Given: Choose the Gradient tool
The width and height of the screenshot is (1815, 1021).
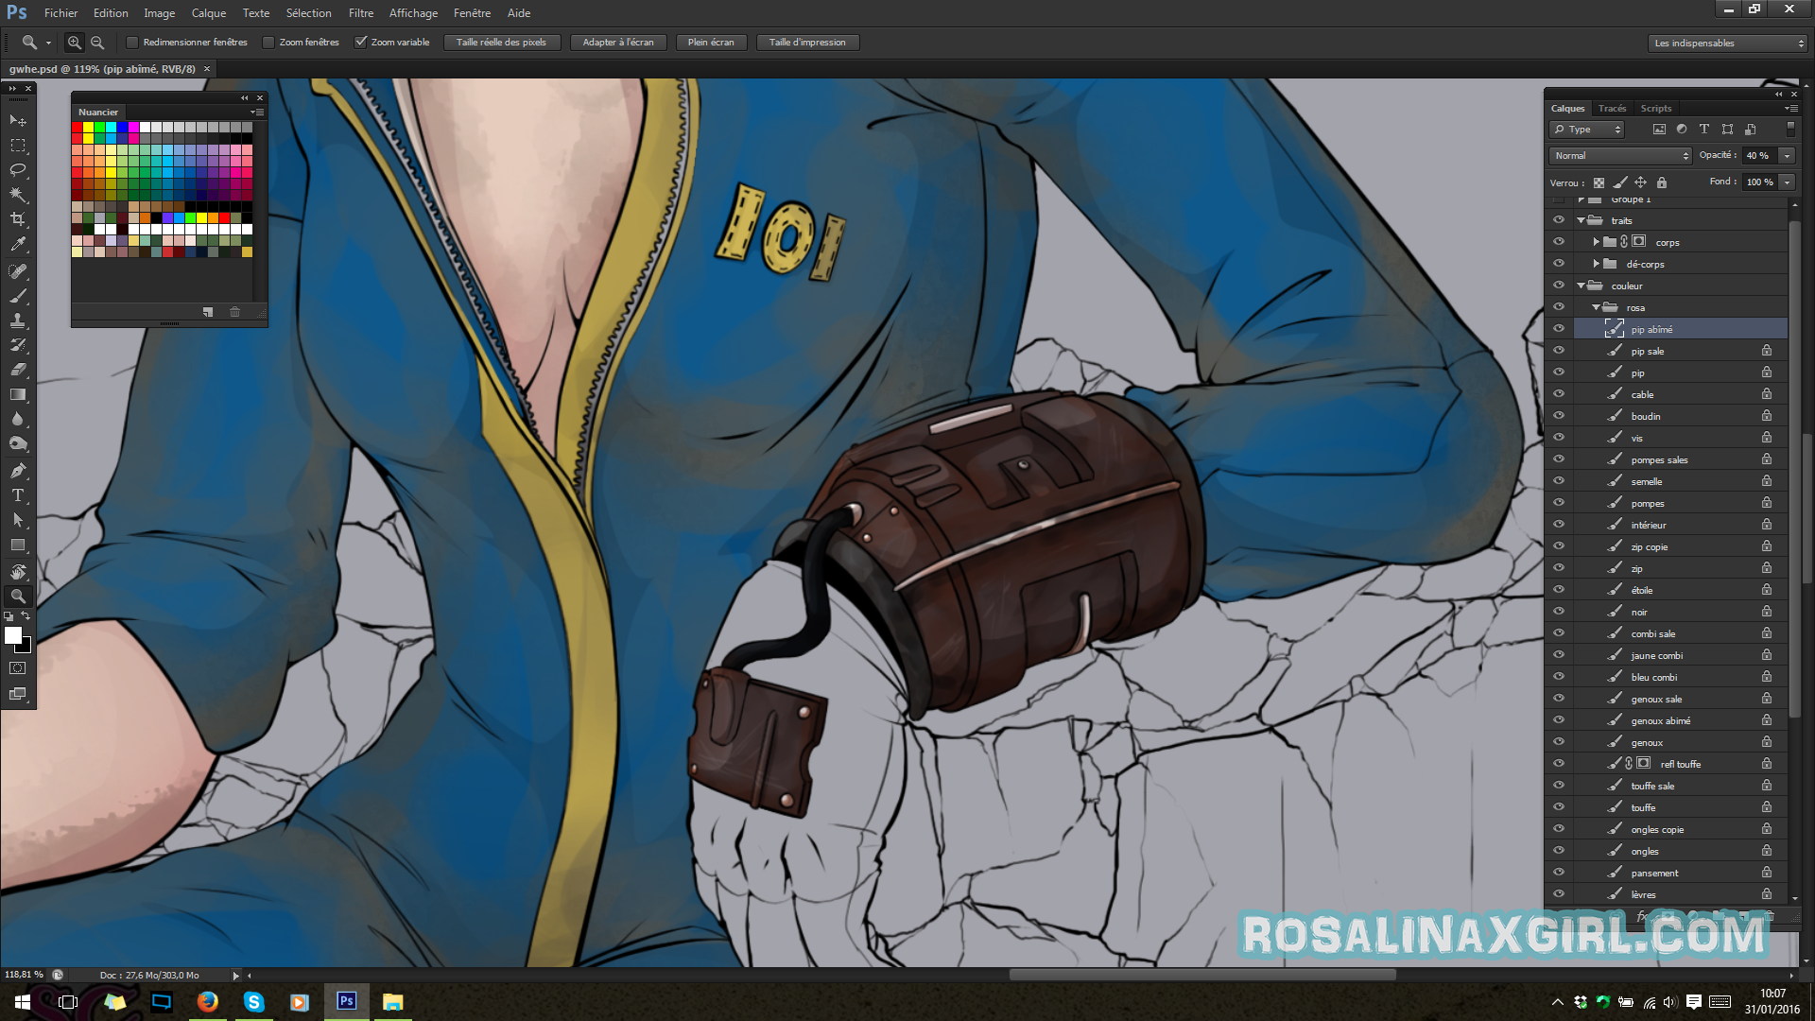Looking at the screenshot, I should pyautogui.click(x=18, y=395).
